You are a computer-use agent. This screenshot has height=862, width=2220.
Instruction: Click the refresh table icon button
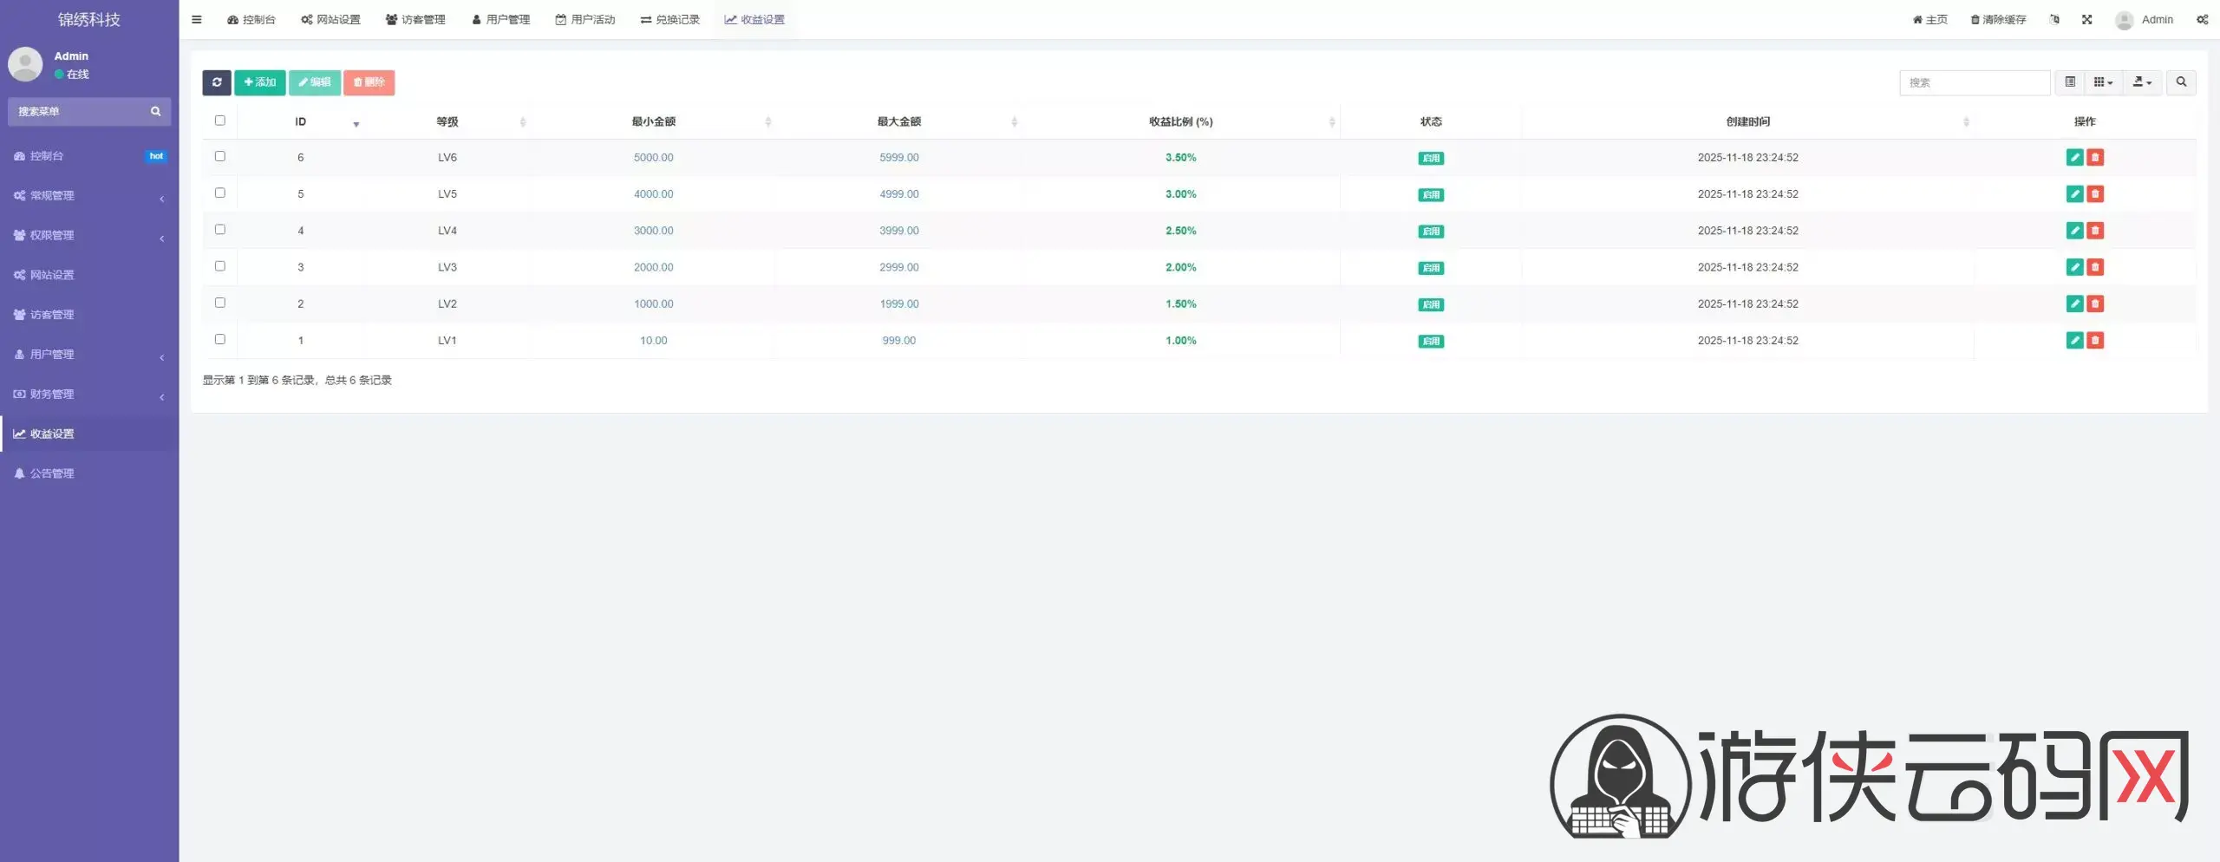coord(217,82)
